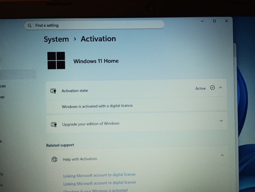This screenshot has height=192, width=255.
Task: Expand Upgrade your edition of Windows
Action: (221, 121)
